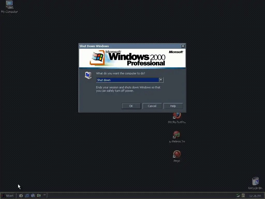Click the green-and-white system tray icon
This screenshot has height=199, width=265.
238,196
